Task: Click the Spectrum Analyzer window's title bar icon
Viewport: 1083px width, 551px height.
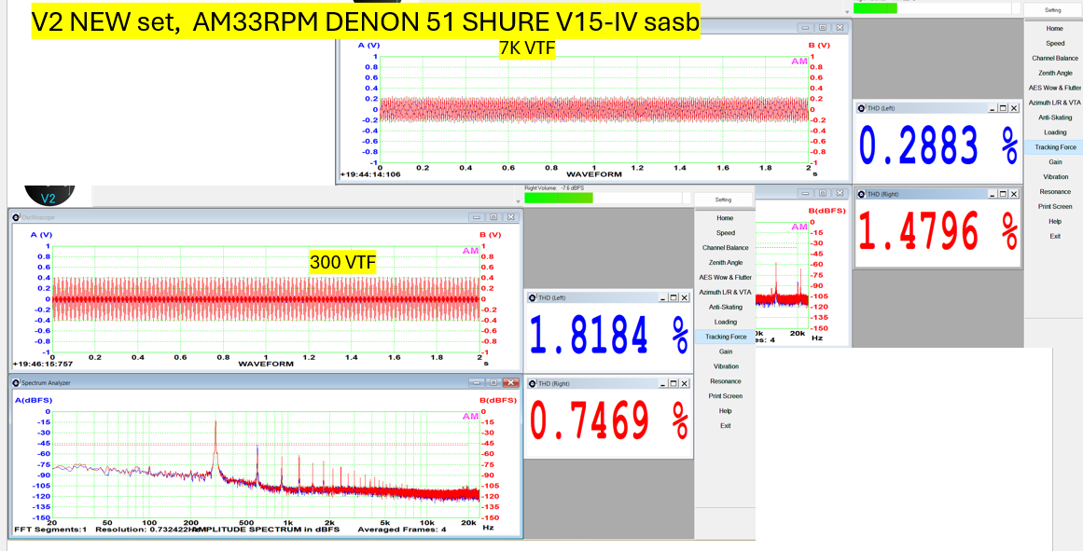Action: point(16,382)
